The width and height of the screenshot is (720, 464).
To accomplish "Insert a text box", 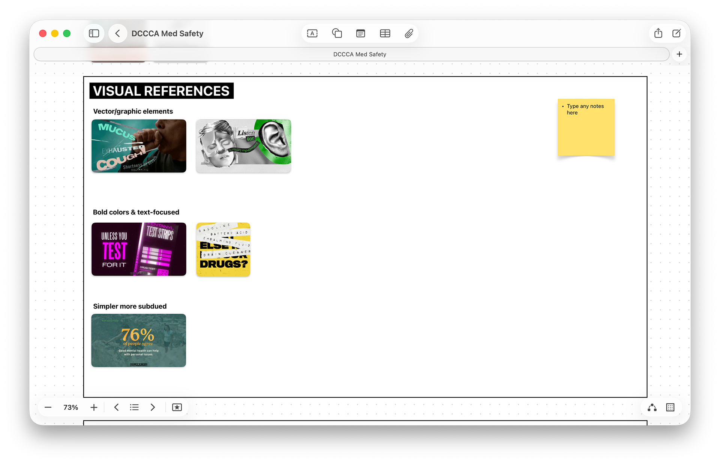I will pyautogui.click(x=312, y=33).
